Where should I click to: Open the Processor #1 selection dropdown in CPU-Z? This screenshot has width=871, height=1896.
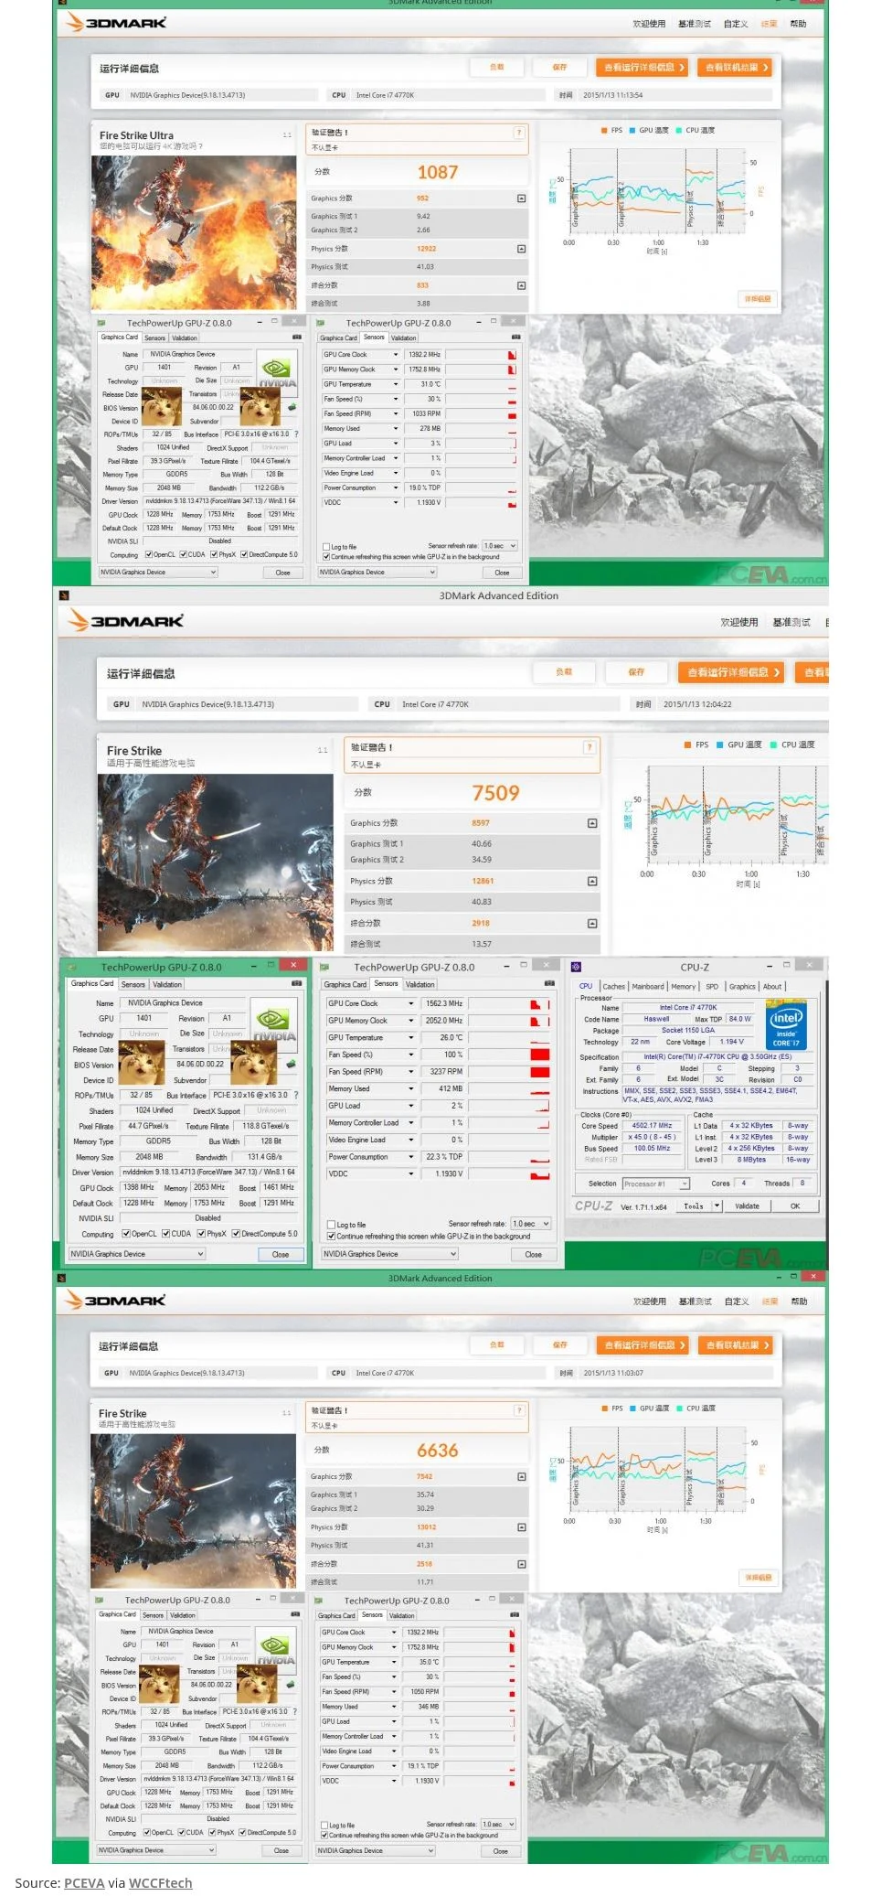coord(655,1184)
